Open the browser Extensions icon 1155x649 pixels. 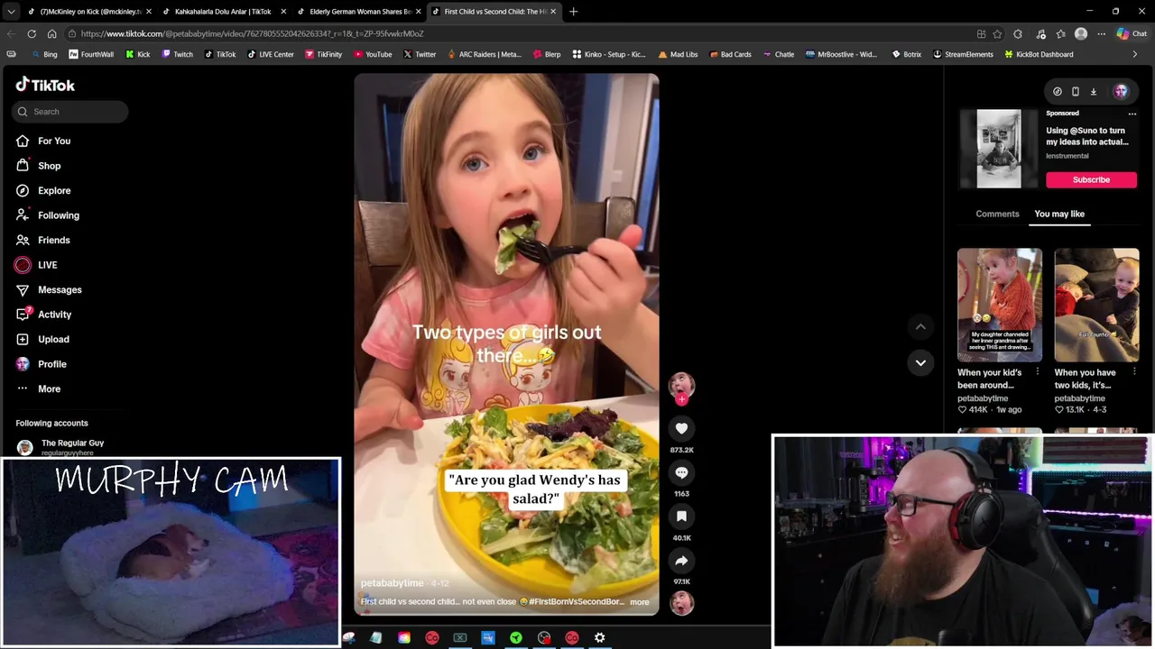(1018, 34)
